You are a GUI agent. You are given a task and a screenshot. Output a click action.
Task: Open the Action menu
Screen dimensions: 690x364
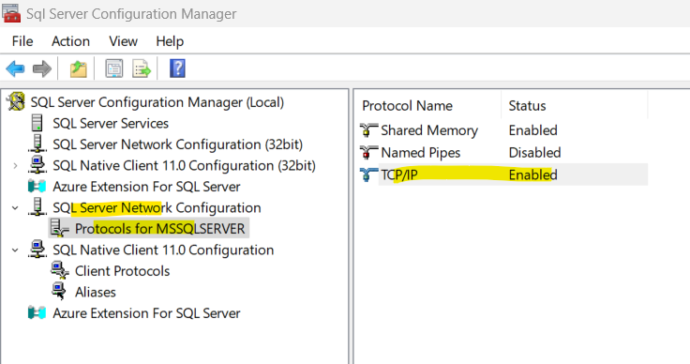pyautogui.click(x=70, y=41)
